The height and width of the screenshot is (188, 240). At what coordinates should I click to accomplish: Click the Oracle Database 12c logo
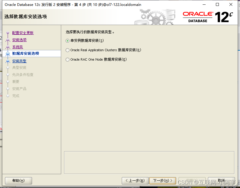(208, 17)
